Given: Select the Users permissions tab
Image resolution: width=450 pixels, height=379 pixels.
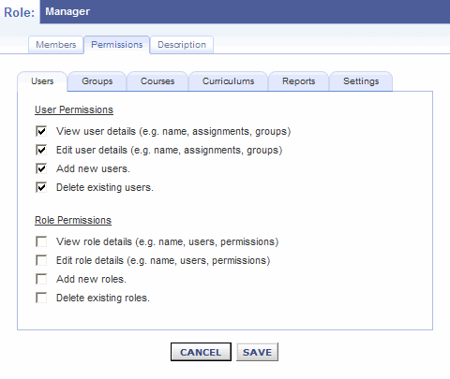Looking at the screenshot, I should point(42,81).
